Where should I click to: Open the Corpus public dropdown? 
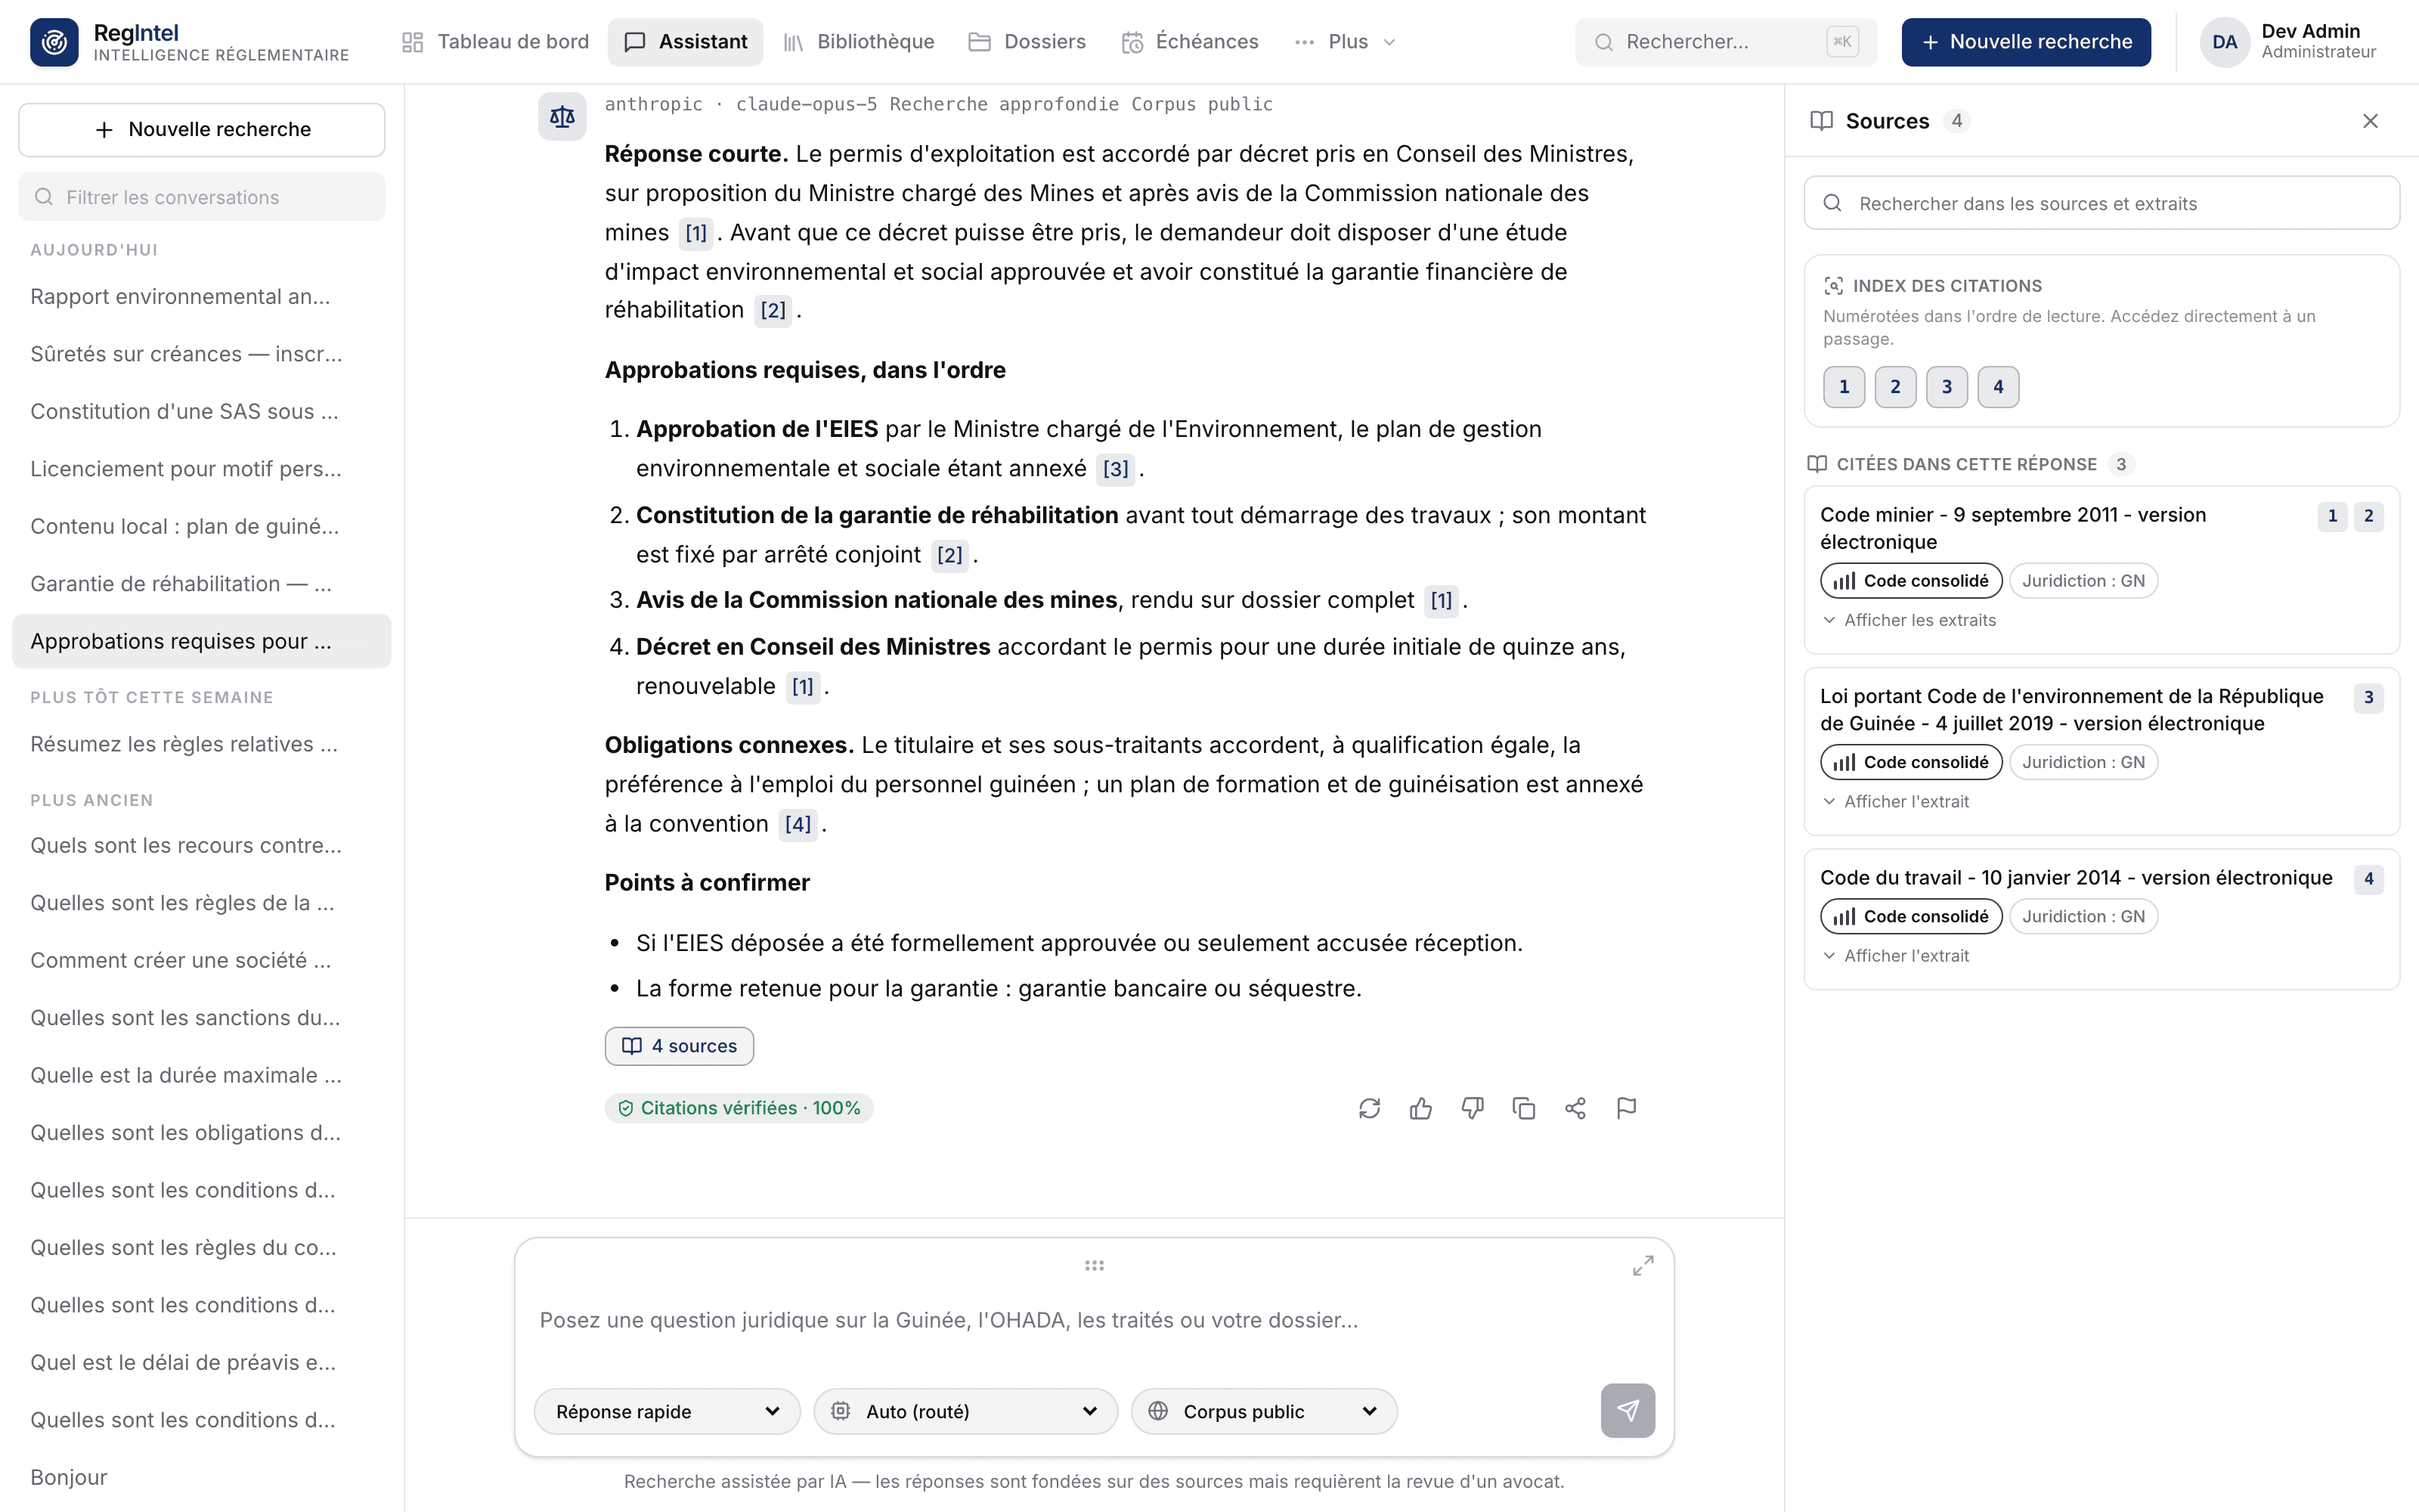tap(1263, 1411)
